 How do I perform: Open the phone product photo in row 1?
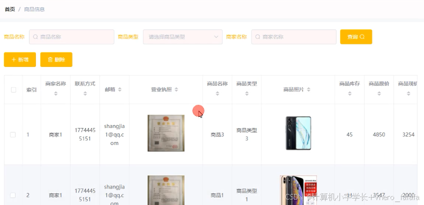click(x=298, y=133)
